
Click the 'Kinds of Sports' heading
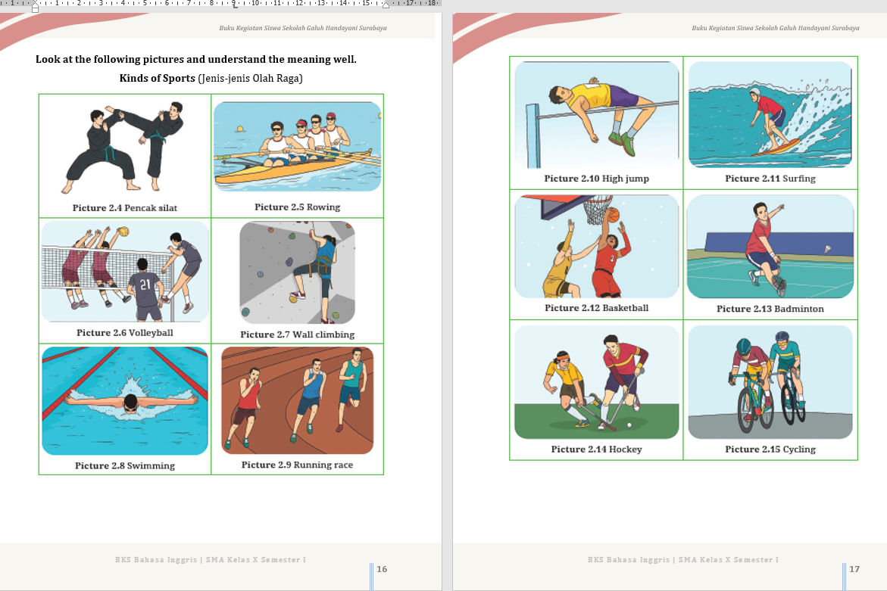pyautogui.click(x=158, y=78)
